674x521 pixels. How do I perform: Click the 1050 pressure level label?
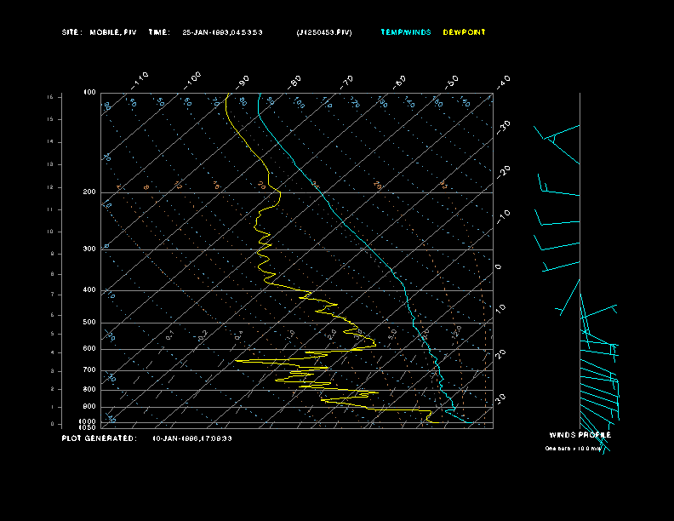pyautogui.click(x=88, y=427)
